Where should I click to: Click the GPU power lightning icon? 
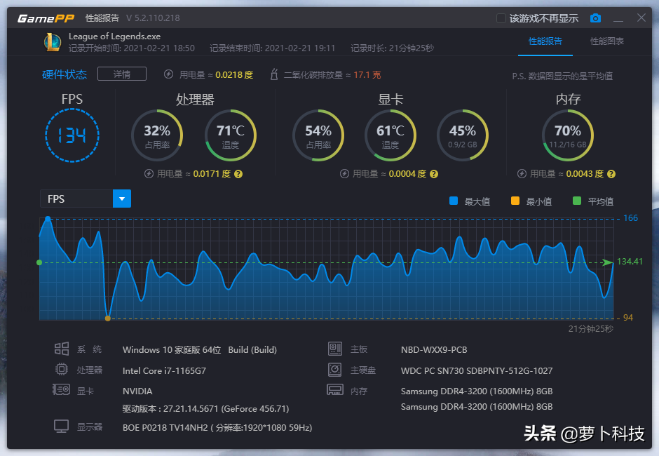tap(344, 174)
